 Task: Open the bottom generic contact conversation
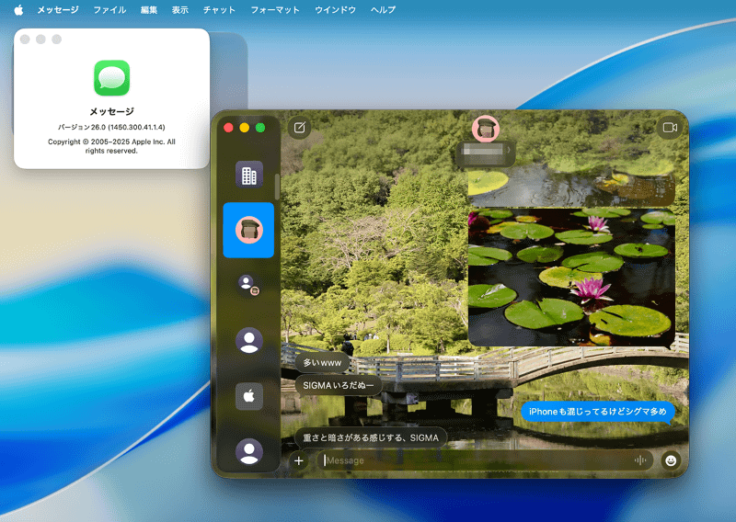click(x=248, y=451)
